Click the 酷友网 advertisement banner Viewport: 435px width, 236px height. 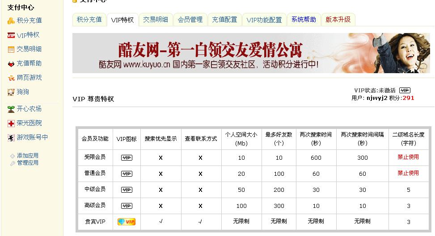pyautogui.click(x=251, y=53)
